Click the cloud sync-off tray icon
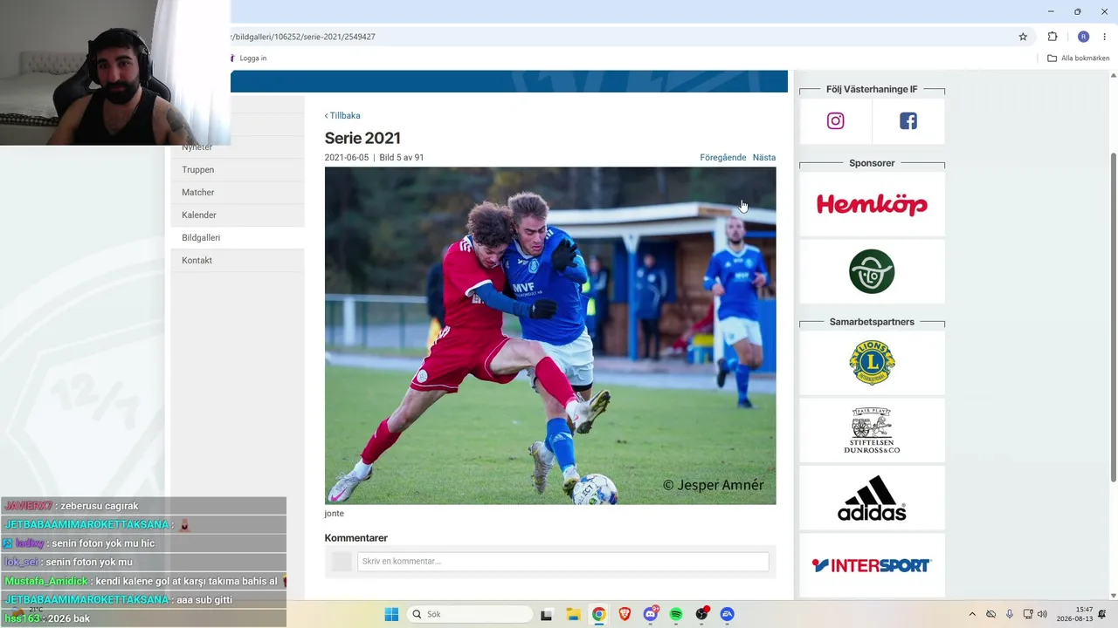Image resolution: width=1118 pixels, height=628 pixels. pyautogui.click(x=991, y=614)
